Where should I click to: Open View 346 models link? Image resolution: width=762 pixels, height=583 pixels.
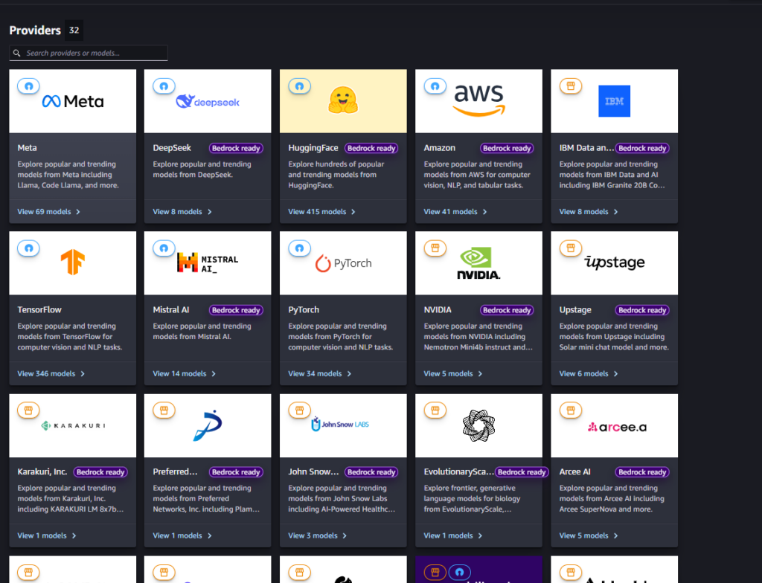51,373
